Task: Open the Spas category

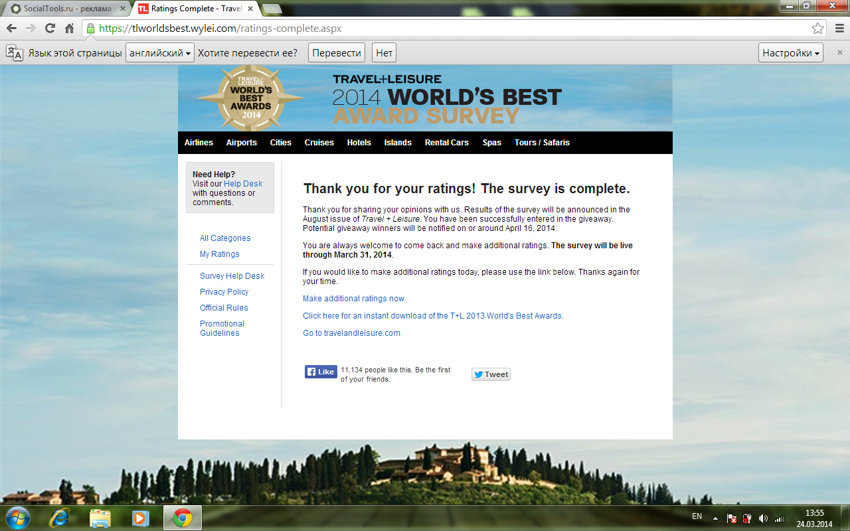Action: (492, 143)
